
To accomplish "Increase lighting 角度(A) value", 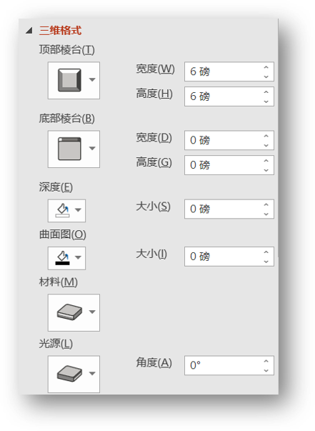I will 266,361.
